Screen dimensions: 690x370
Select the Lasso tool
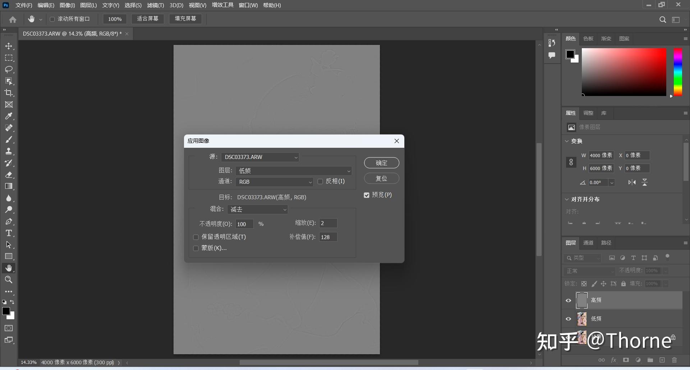(9, 70)
